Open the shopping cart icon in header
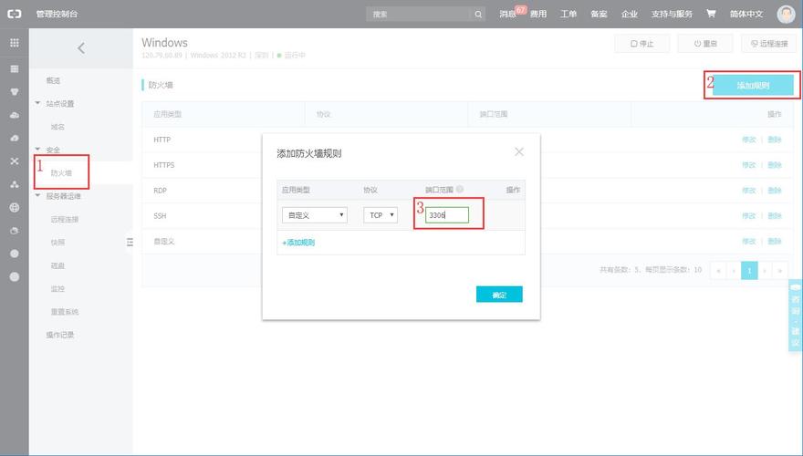This screenshot has width=803, height=456. point(711,14)
